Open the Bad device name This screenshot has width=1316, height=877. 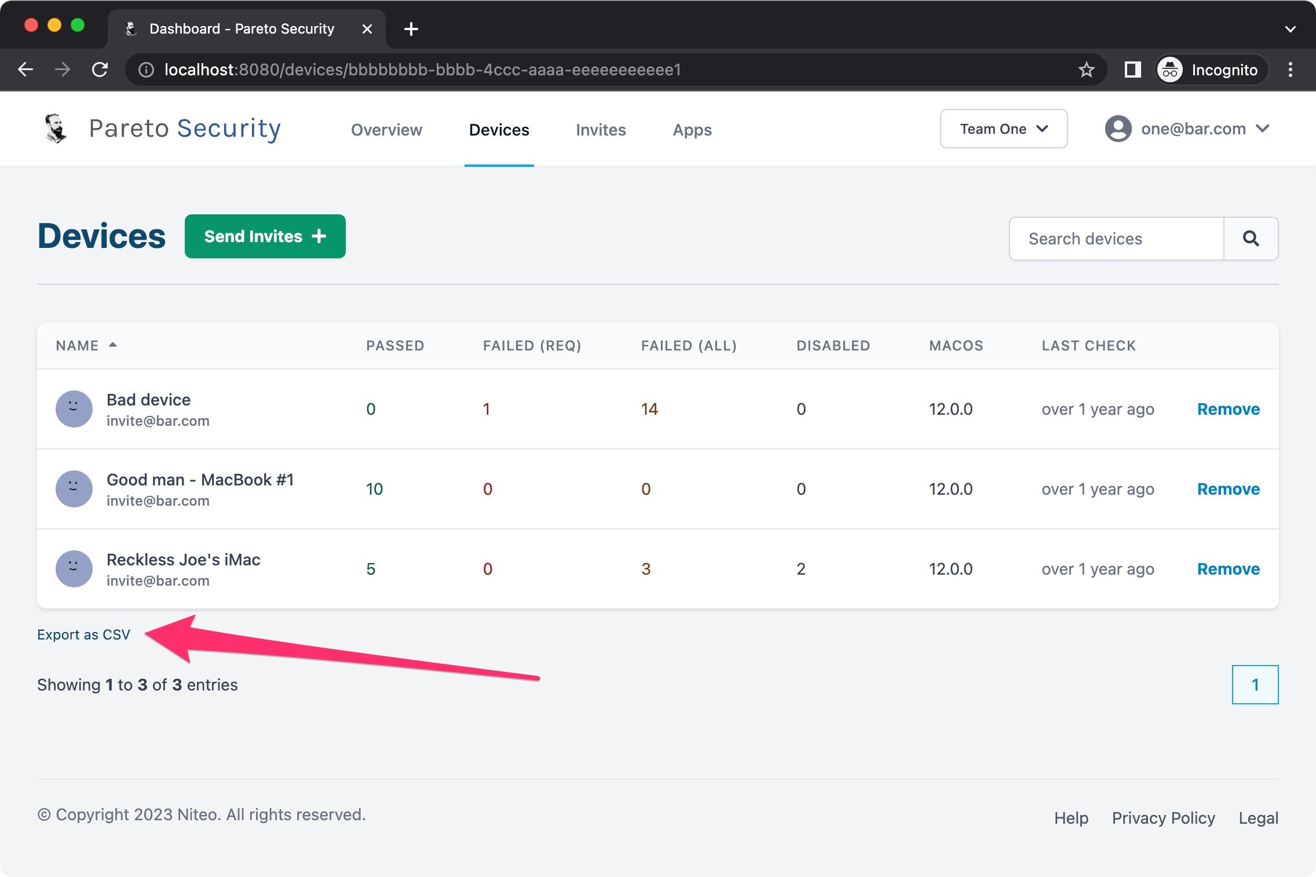click(x=148, y=400)
